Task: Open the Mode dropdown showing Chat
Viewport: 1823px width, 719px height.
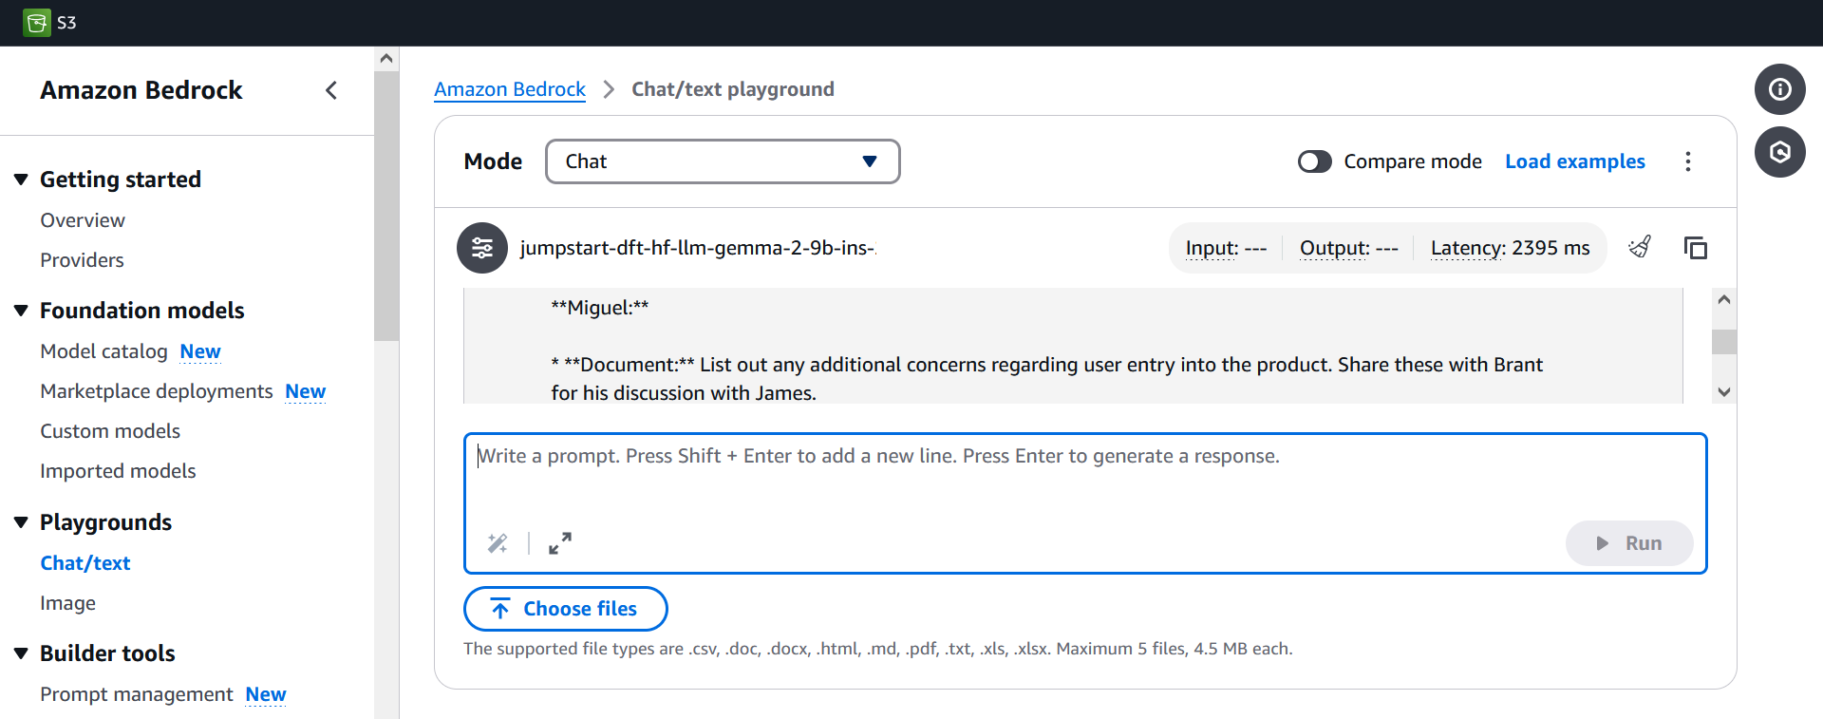Action: pos(723,161)
